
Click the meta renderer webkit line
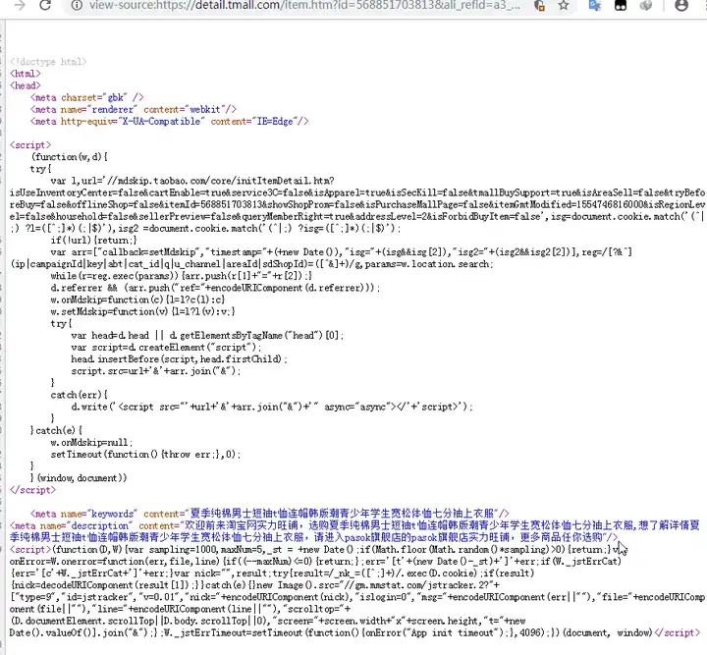134,109
